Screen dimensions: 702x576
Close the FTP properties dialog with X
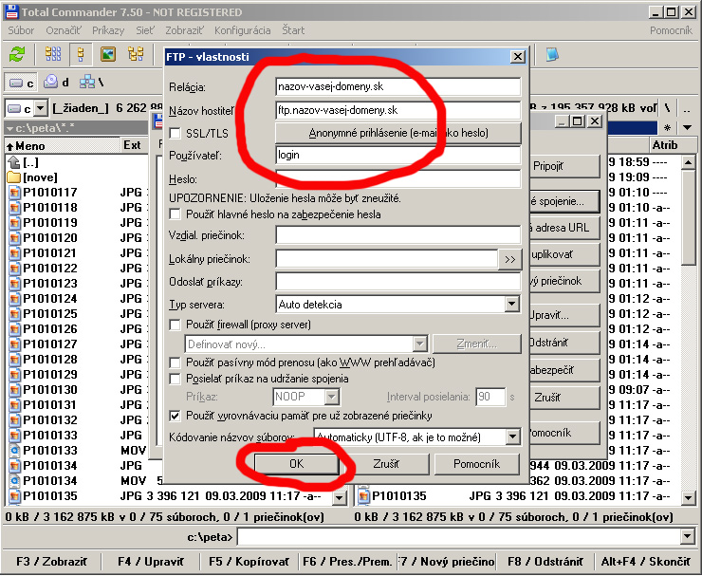coord(518,57)
